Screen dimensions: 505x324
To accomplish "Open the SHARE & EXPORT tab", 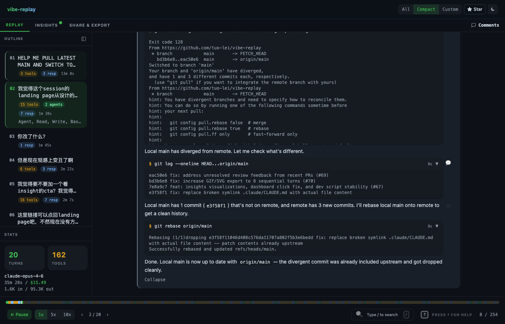I will point(89,25).
